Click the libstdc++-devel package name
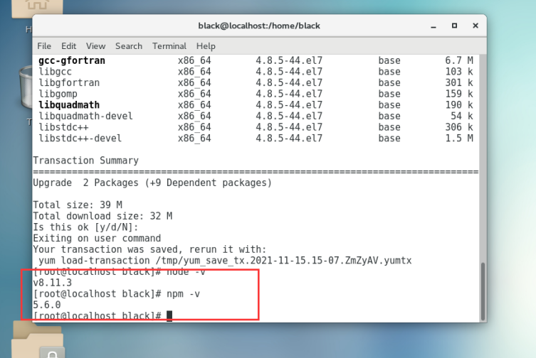The image size is (536, 358). [80, 139]
